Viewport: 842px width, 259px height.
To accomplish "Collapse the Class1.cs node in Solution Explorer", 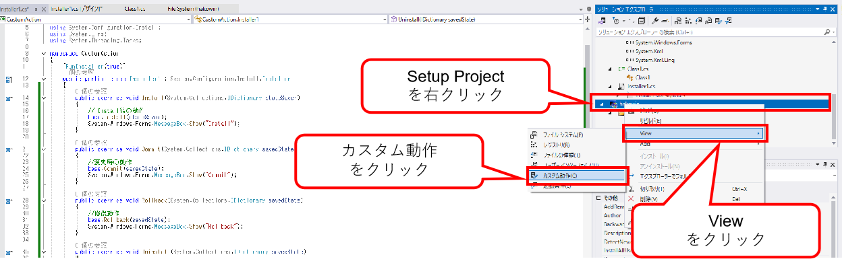I will click(x=611, y=69).
